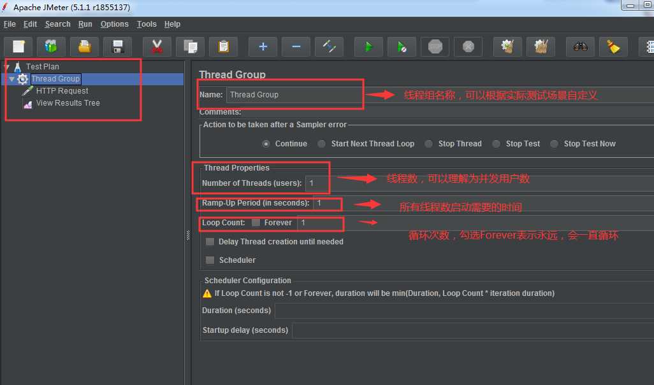Open the Search menu
This screenshot has width=654, height=385.
click(x=57, y=24)
